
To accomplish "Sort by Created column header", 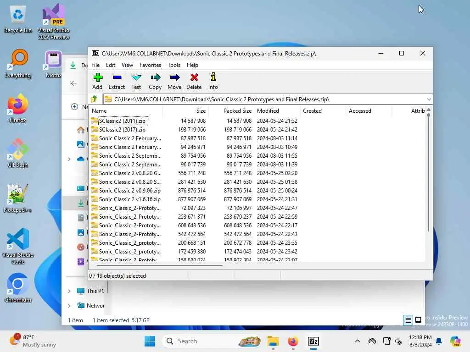I will tap(323, 111).
